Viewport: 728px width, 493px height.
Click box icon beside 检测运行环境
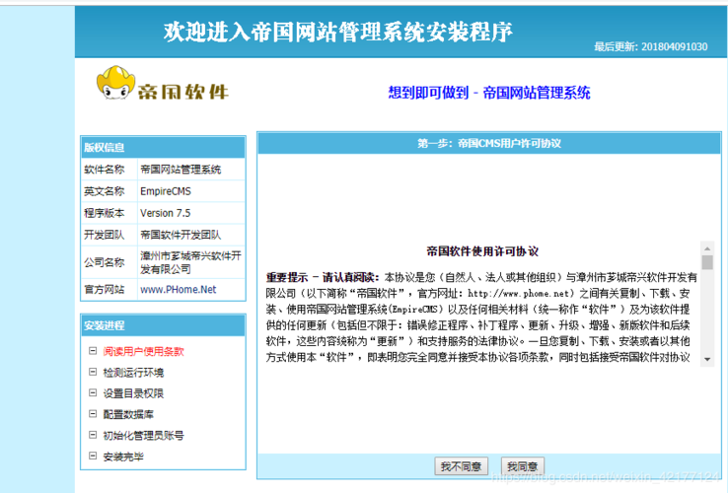pyautogui.click(x=93, y=372)
